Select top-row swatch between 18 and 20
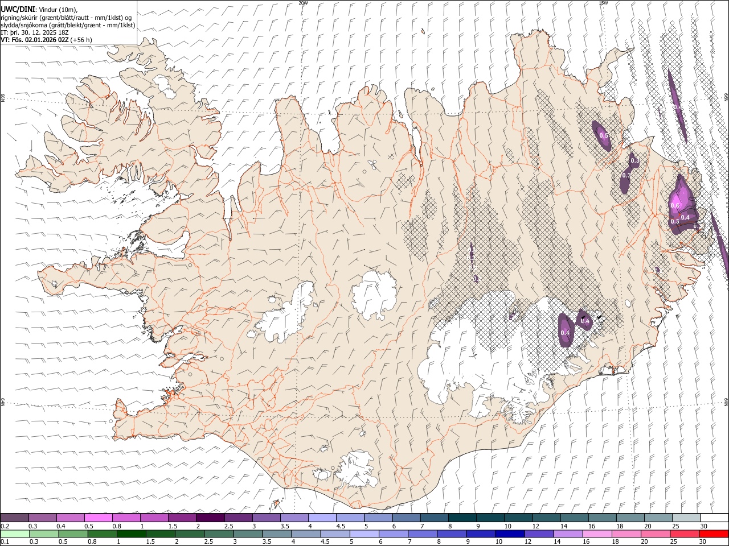 point(630,518)
